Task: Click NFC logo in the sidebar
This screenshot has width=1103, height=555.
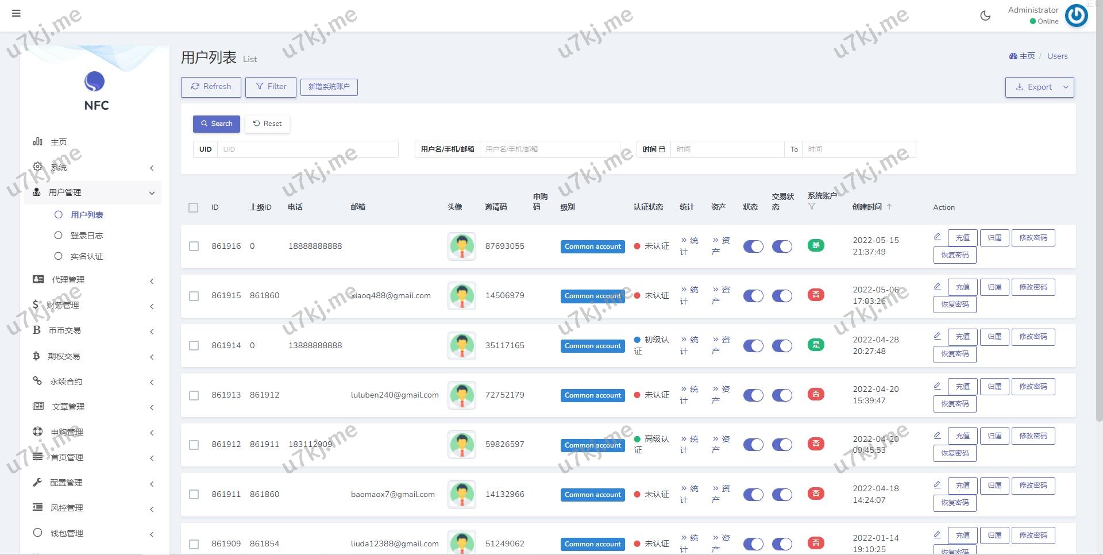Action: click(x=95, y=82)
